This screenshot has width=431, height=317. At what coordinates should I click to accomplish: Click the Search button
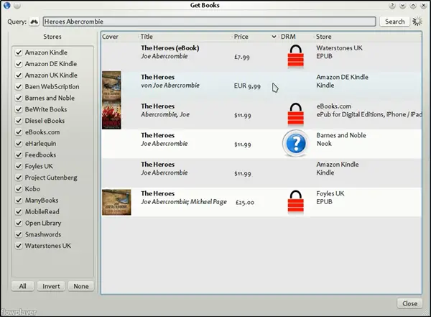tap(394, 22)
